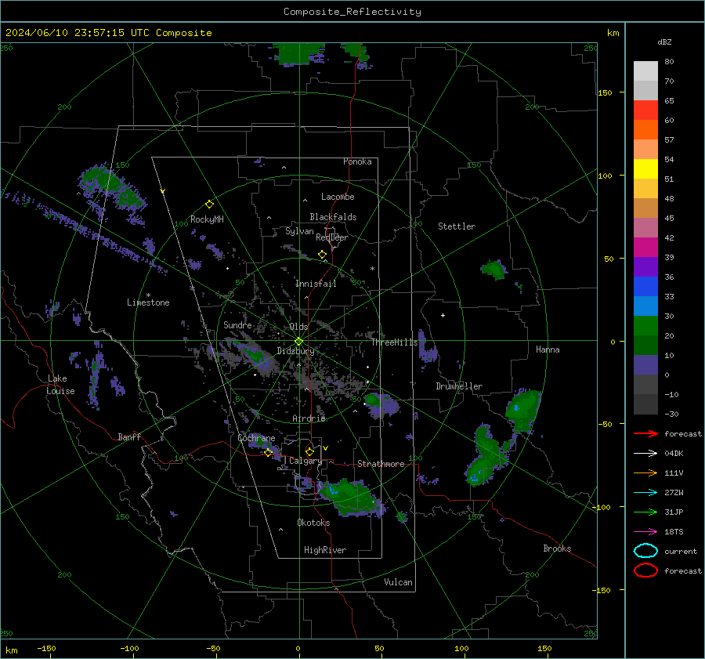Image resolution: width=705 pixels, height=659 pixels.
Task: Click the Stettler city label
Action: pos(457,226)
